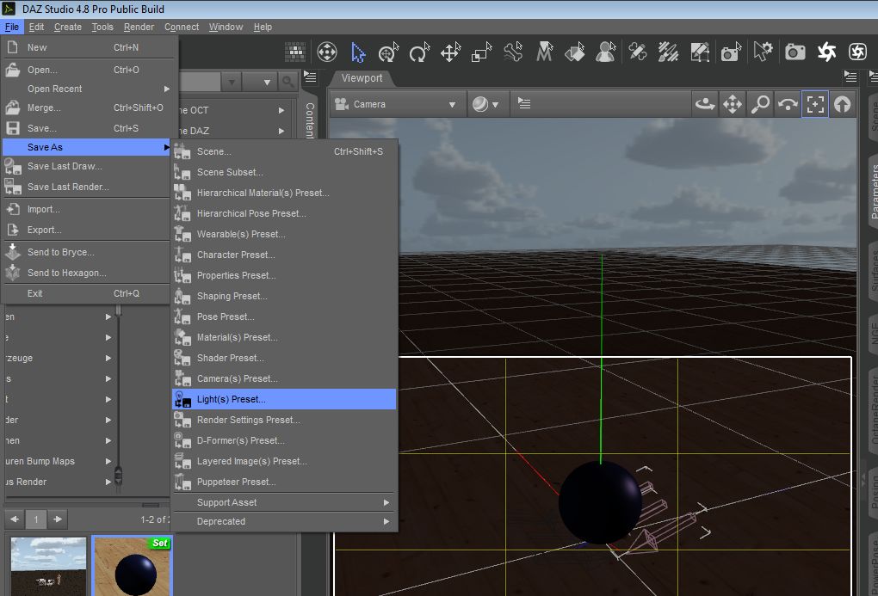Viewport: 878px width, 596px height.
Task: Open the Render menu in menu bar
Action: (139, 27)
